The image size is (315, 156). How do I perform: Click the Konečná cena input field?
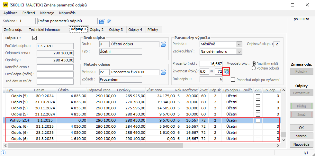pyautogui.click(x=56, y=67)
